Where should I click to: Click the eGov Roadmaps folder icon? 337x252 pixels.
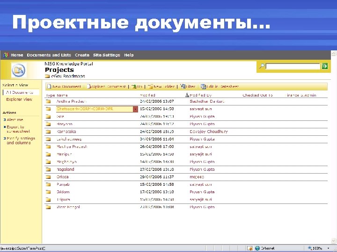[x=47, y=76]
